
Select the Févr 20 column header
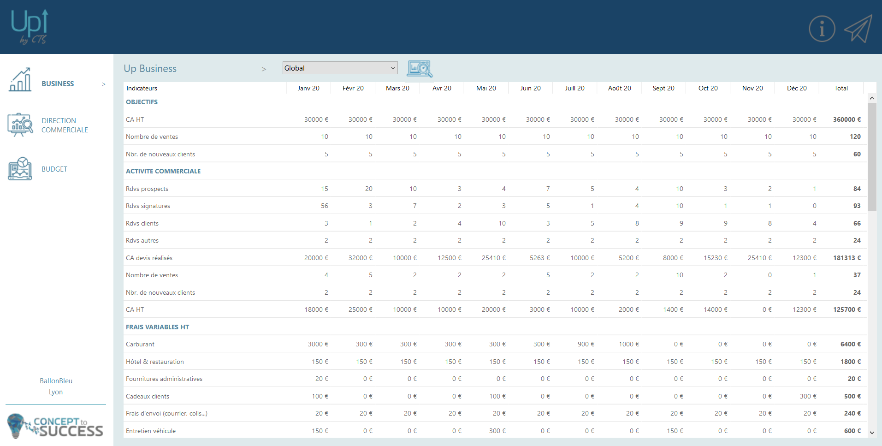(x=353, y=88)
